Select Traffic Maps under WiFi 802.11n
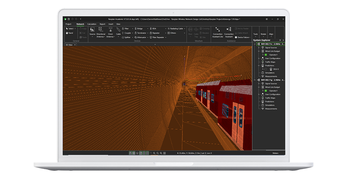341x178 pixels. pyautogui.click(x=270, y=62)
